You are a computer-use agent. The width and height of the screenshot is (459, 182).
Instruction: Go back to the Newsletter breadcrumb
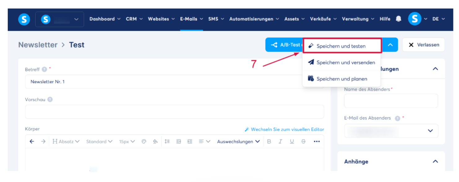tap(38, 45)
